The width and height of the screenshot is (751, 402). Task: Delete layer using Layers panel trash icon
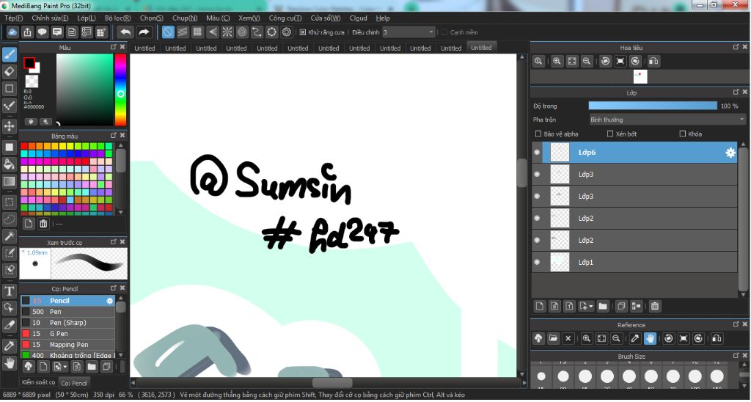(655, 306)
